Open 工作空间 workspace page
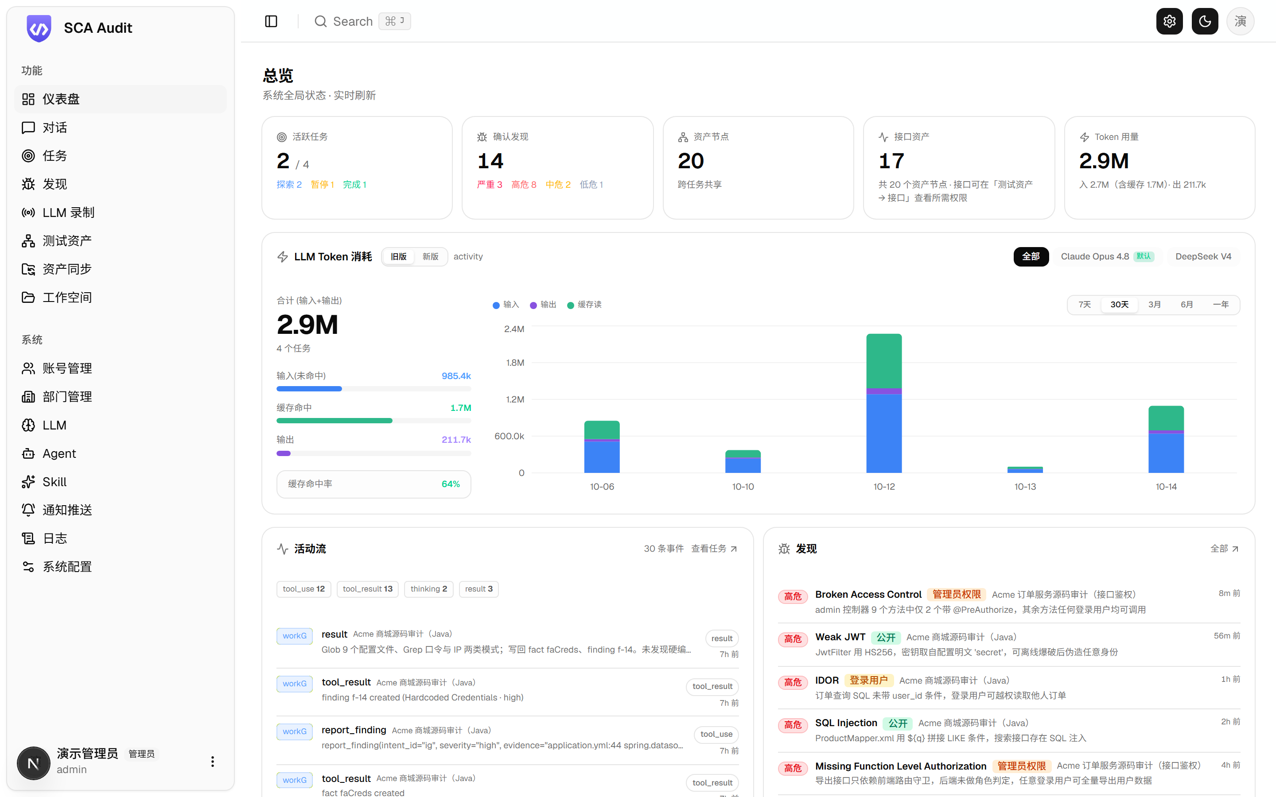The height and width of the screenshot is (797, 1276). point(120,297)
